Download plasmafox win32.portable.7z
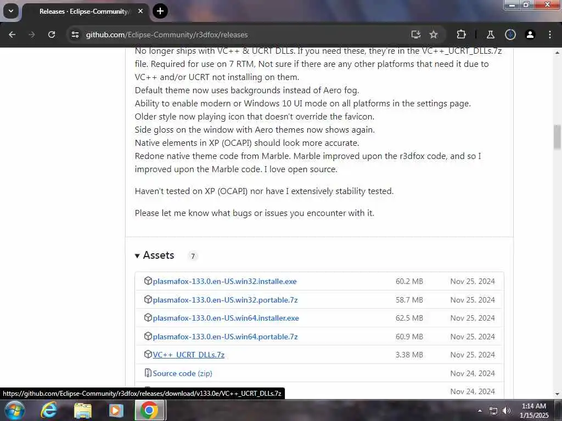 [x=225, y=300]
